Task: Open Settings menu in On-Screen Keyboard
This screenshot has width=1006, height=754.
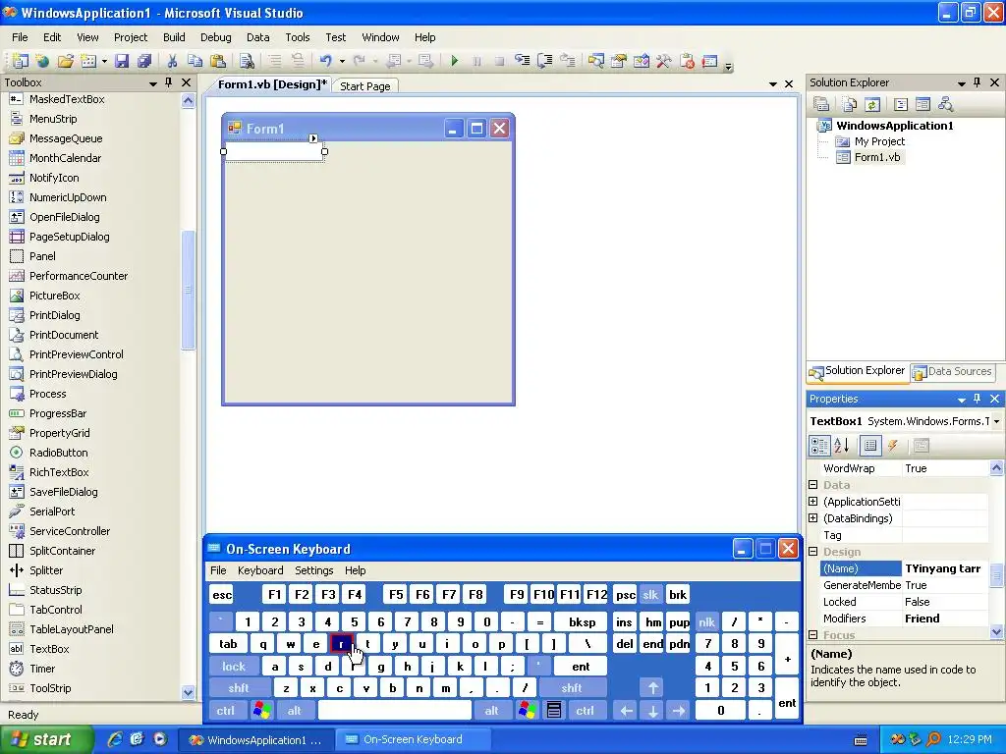Action: point(313,570)
